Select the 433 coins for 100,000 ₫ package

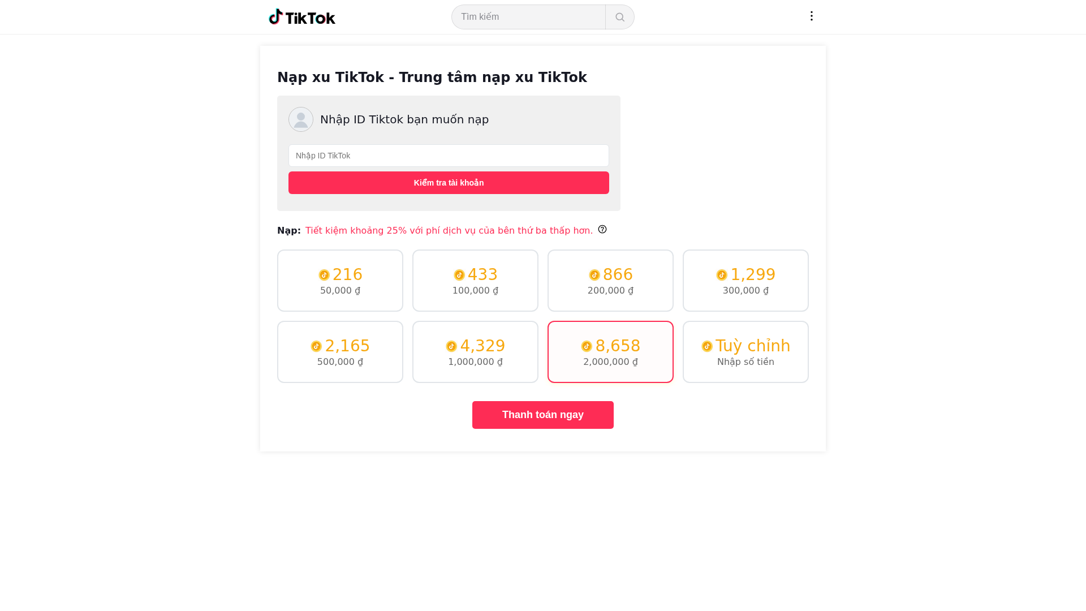point(475,281)
